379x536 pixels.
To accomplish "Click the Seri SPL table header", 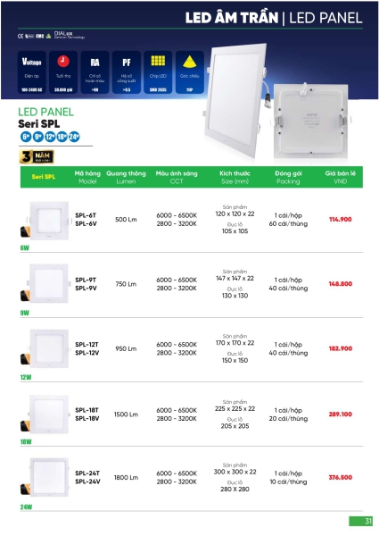I will pos(44,177).
